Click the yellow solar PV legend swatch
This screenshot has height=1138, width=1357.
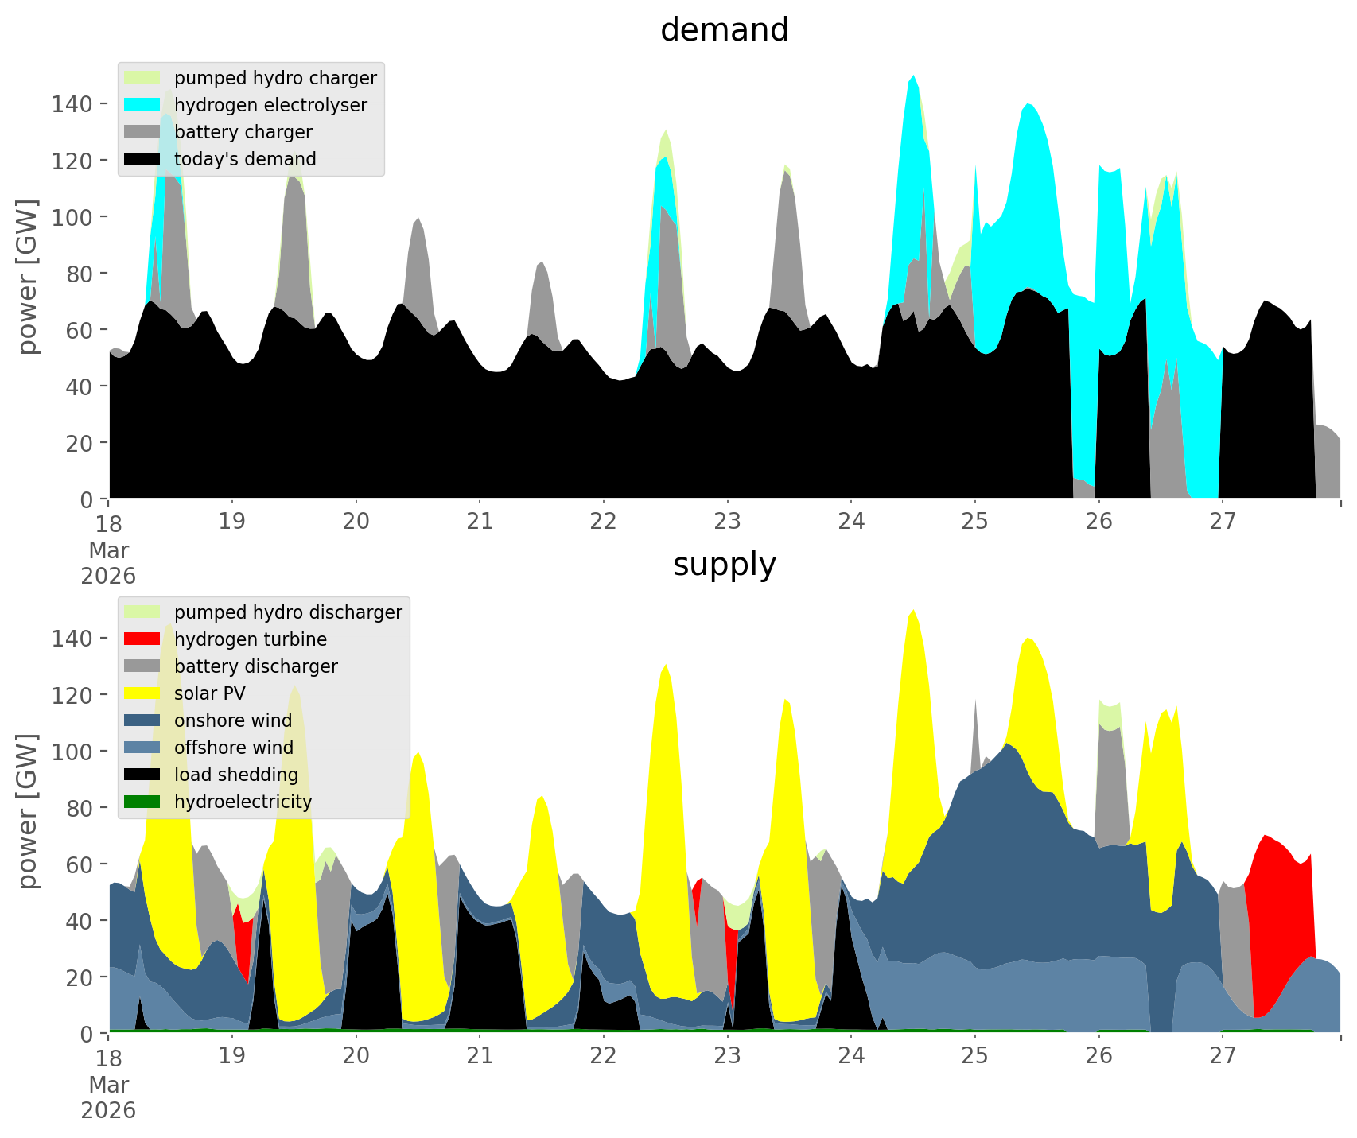coord(142,693)
